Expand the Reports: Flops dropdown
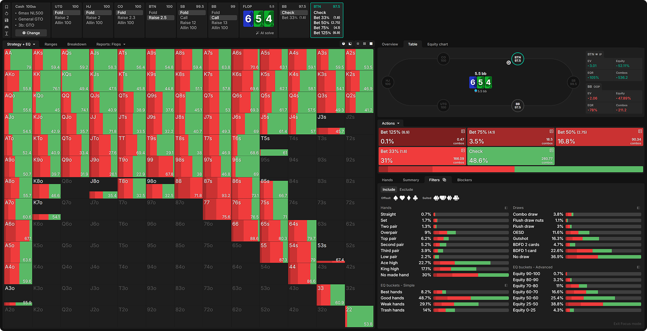The height and width of the screenshot is (331, 647). [x=111, y=44]
